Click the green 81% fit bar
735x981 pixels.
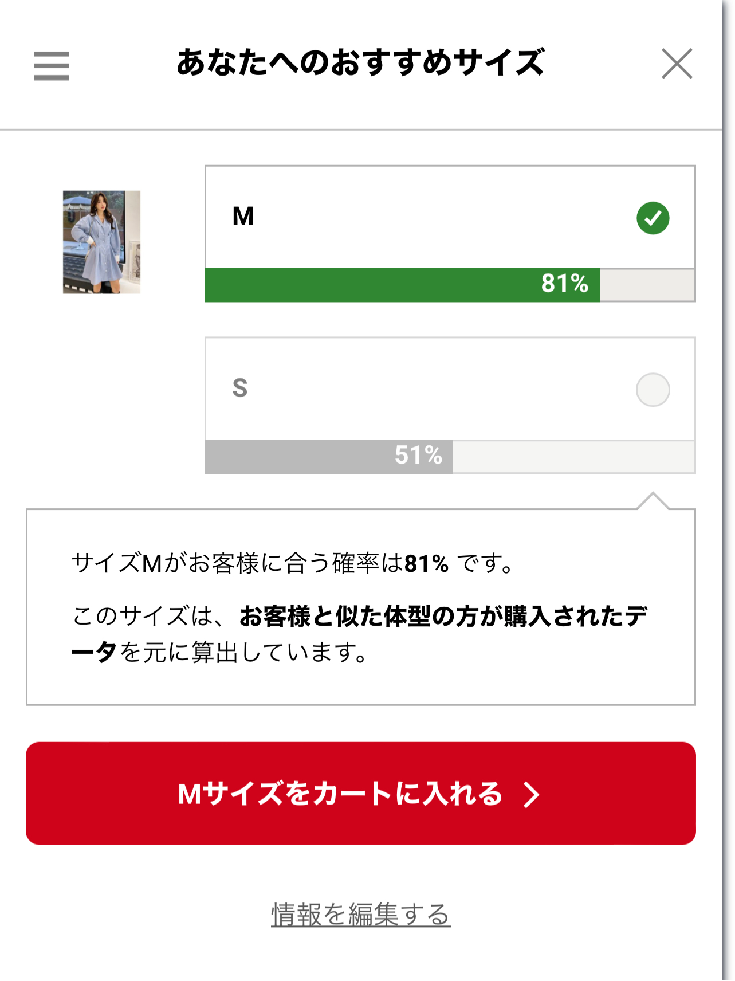pyautogui.click(x=402, y=285)
